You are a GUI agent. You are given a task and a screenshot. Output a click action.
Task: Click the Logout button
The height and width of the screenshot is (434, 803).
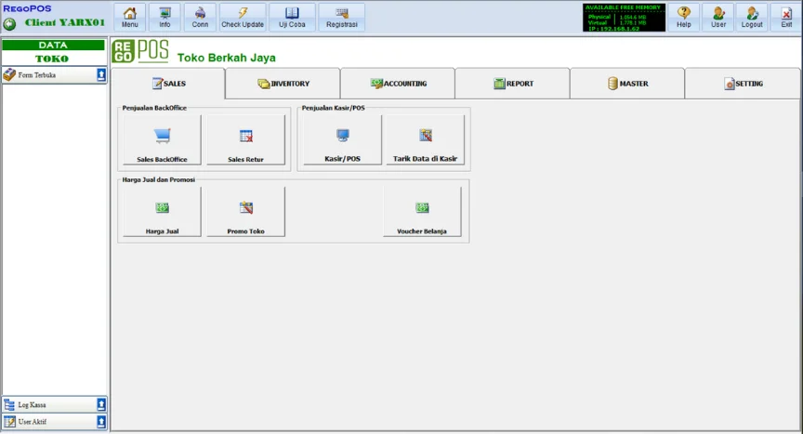[x=752, y=17]
